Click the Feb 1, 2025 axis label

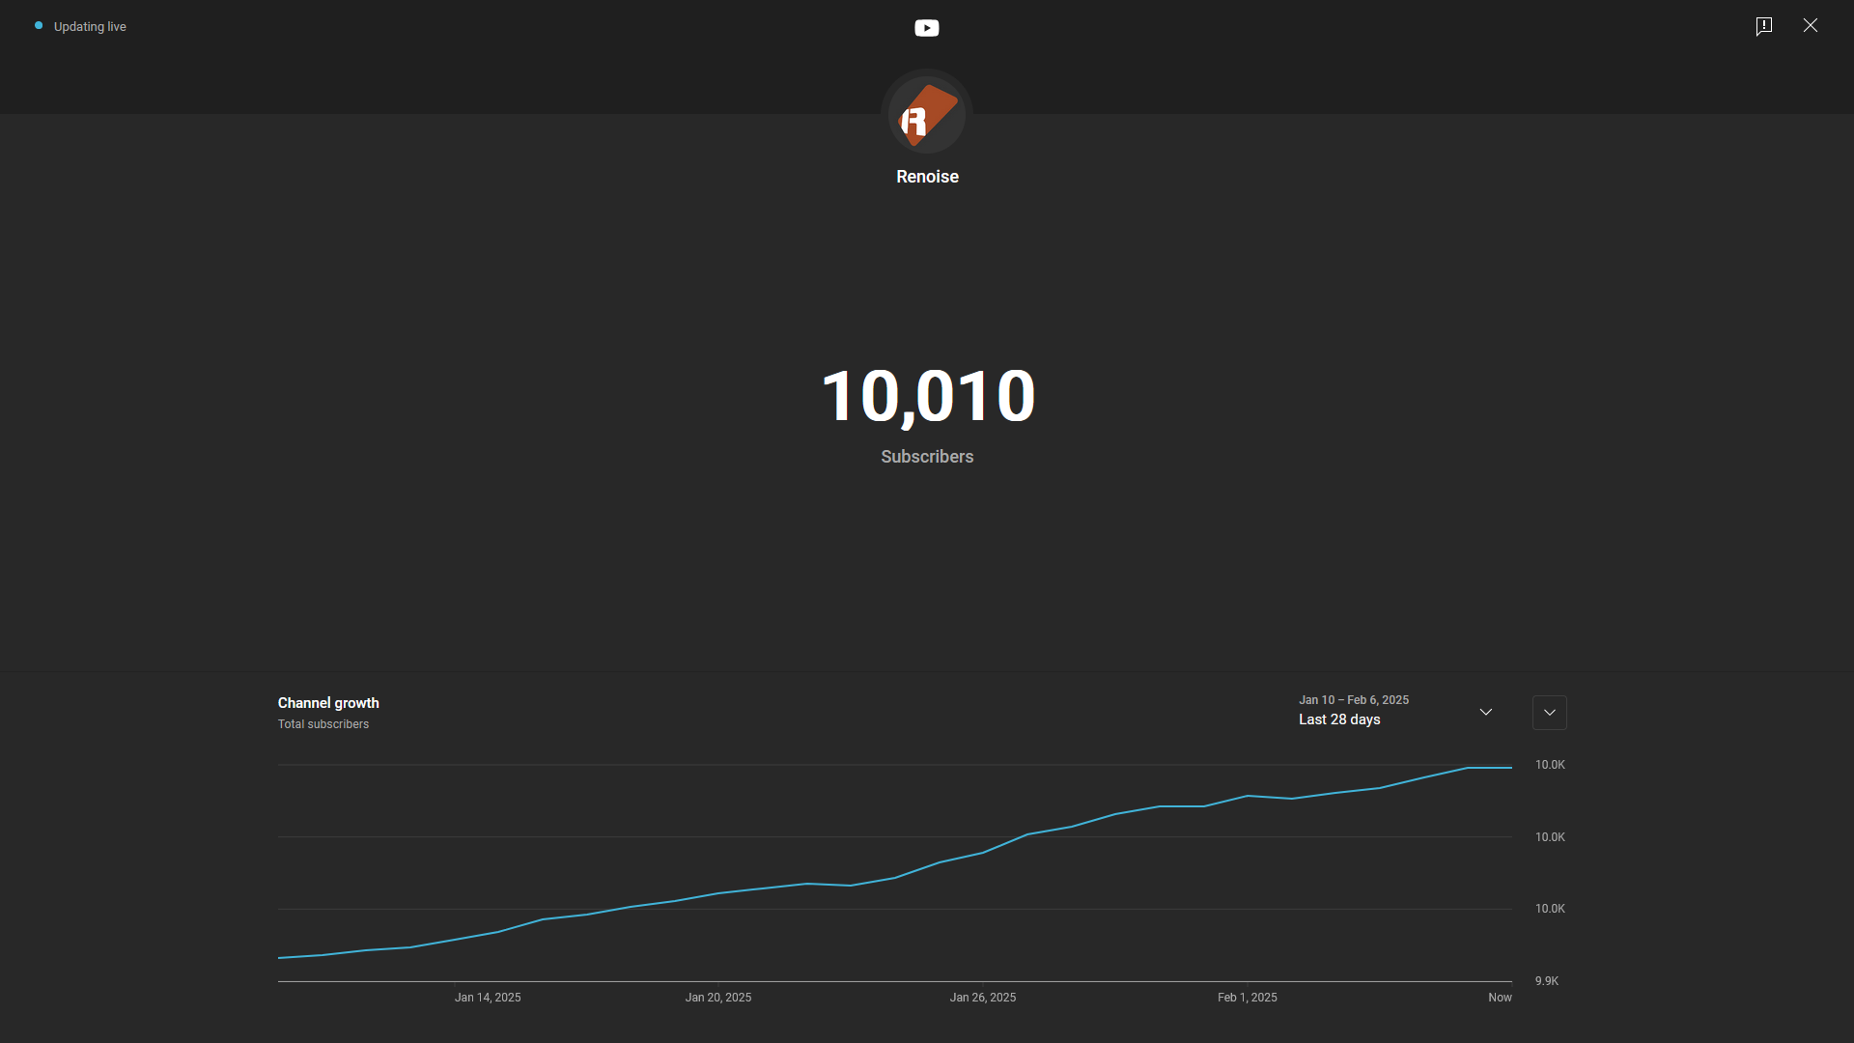(x=1248, y=998)
